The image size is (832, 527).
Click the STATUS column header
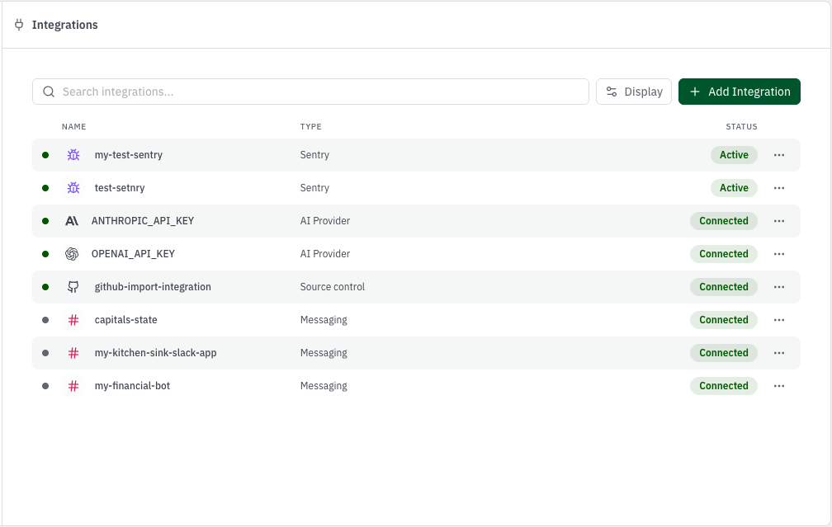pyautogui.click(x=741, y=127)
